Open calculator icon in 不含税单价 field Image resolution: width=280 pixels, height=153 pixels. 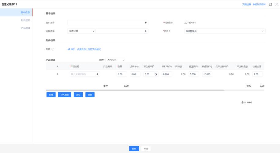156,74
